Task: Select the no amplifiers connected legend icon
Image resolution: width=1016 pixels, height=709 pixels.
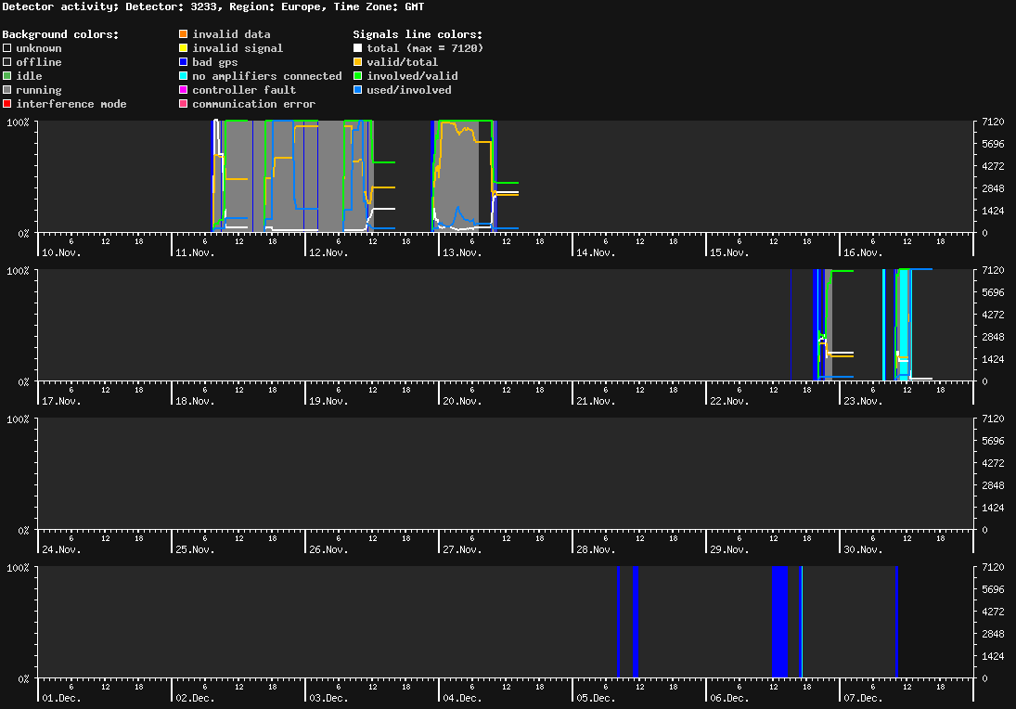Action: (184, 75)
